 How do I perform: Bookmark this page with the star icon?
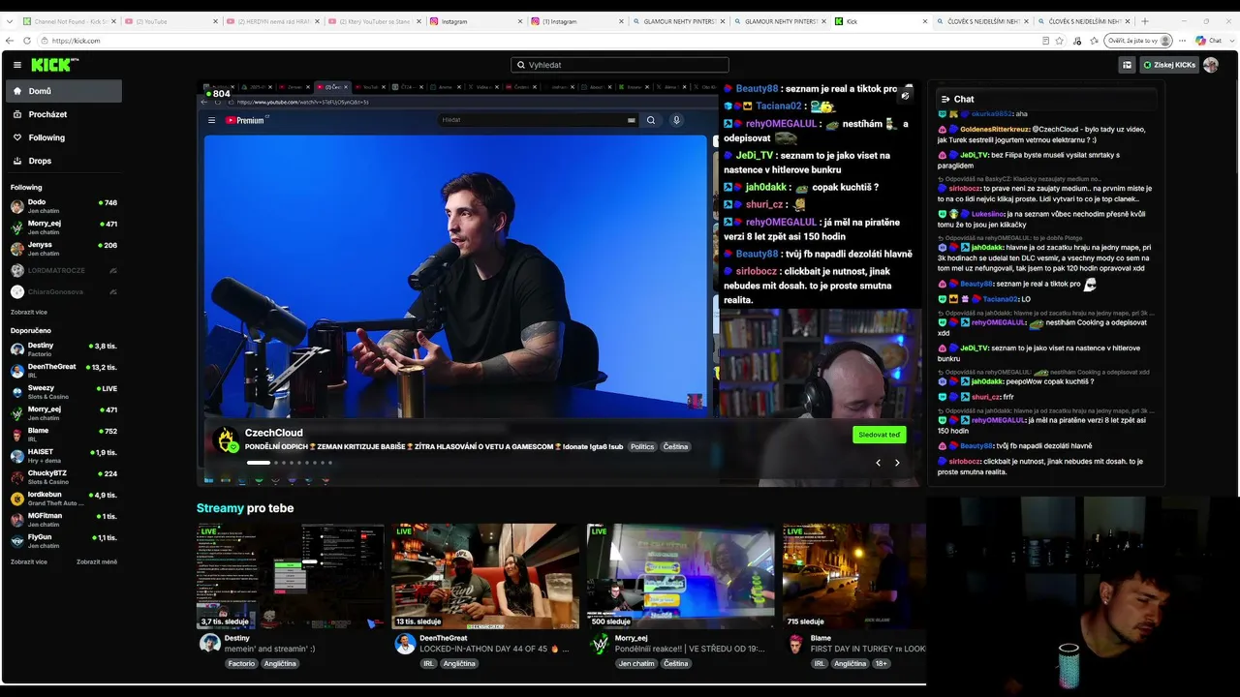(x=1059, y=41)
